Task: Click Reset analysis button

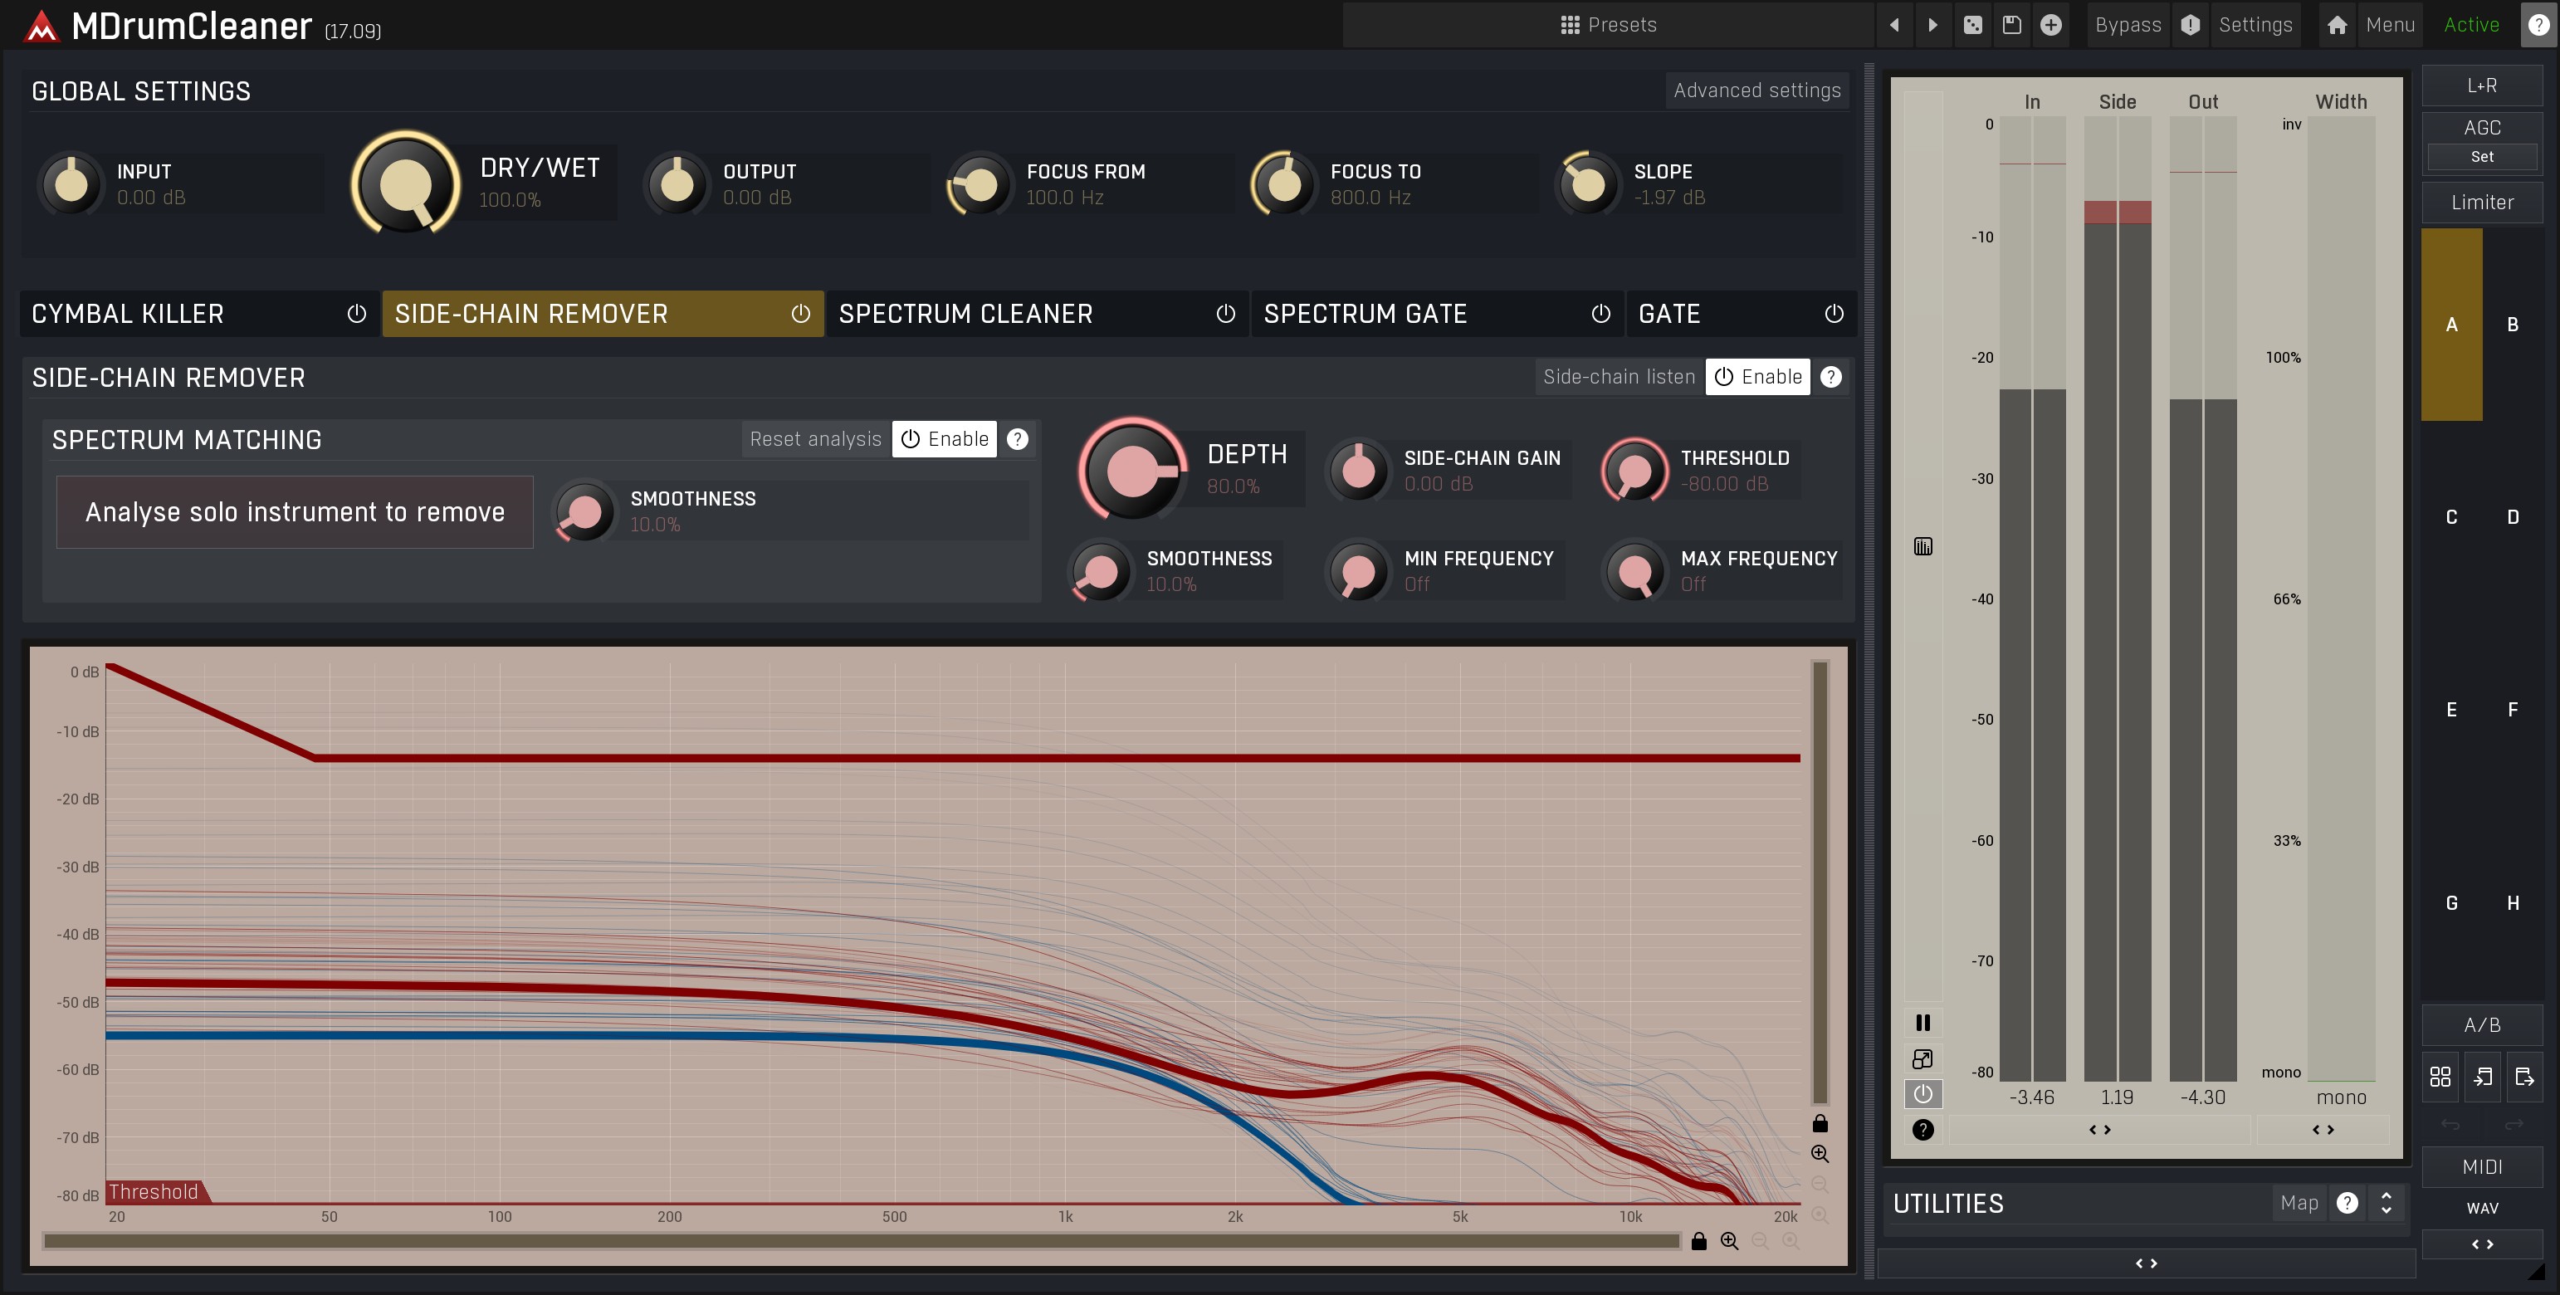Action: (816, 439)
